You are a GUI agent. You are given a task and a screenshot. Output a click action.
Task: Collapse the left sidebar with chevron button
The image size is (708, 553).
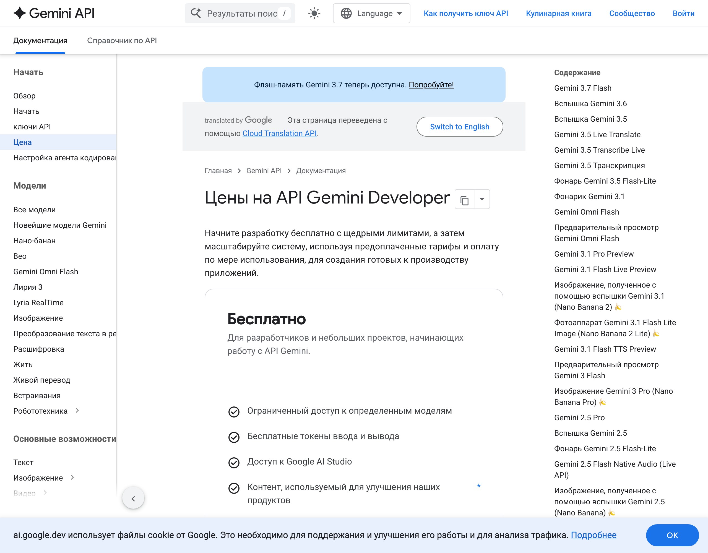pyautogui.click(x=133, y=498)
